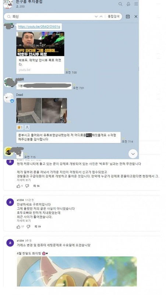Jump to next search result down arrow

(96, 17)
